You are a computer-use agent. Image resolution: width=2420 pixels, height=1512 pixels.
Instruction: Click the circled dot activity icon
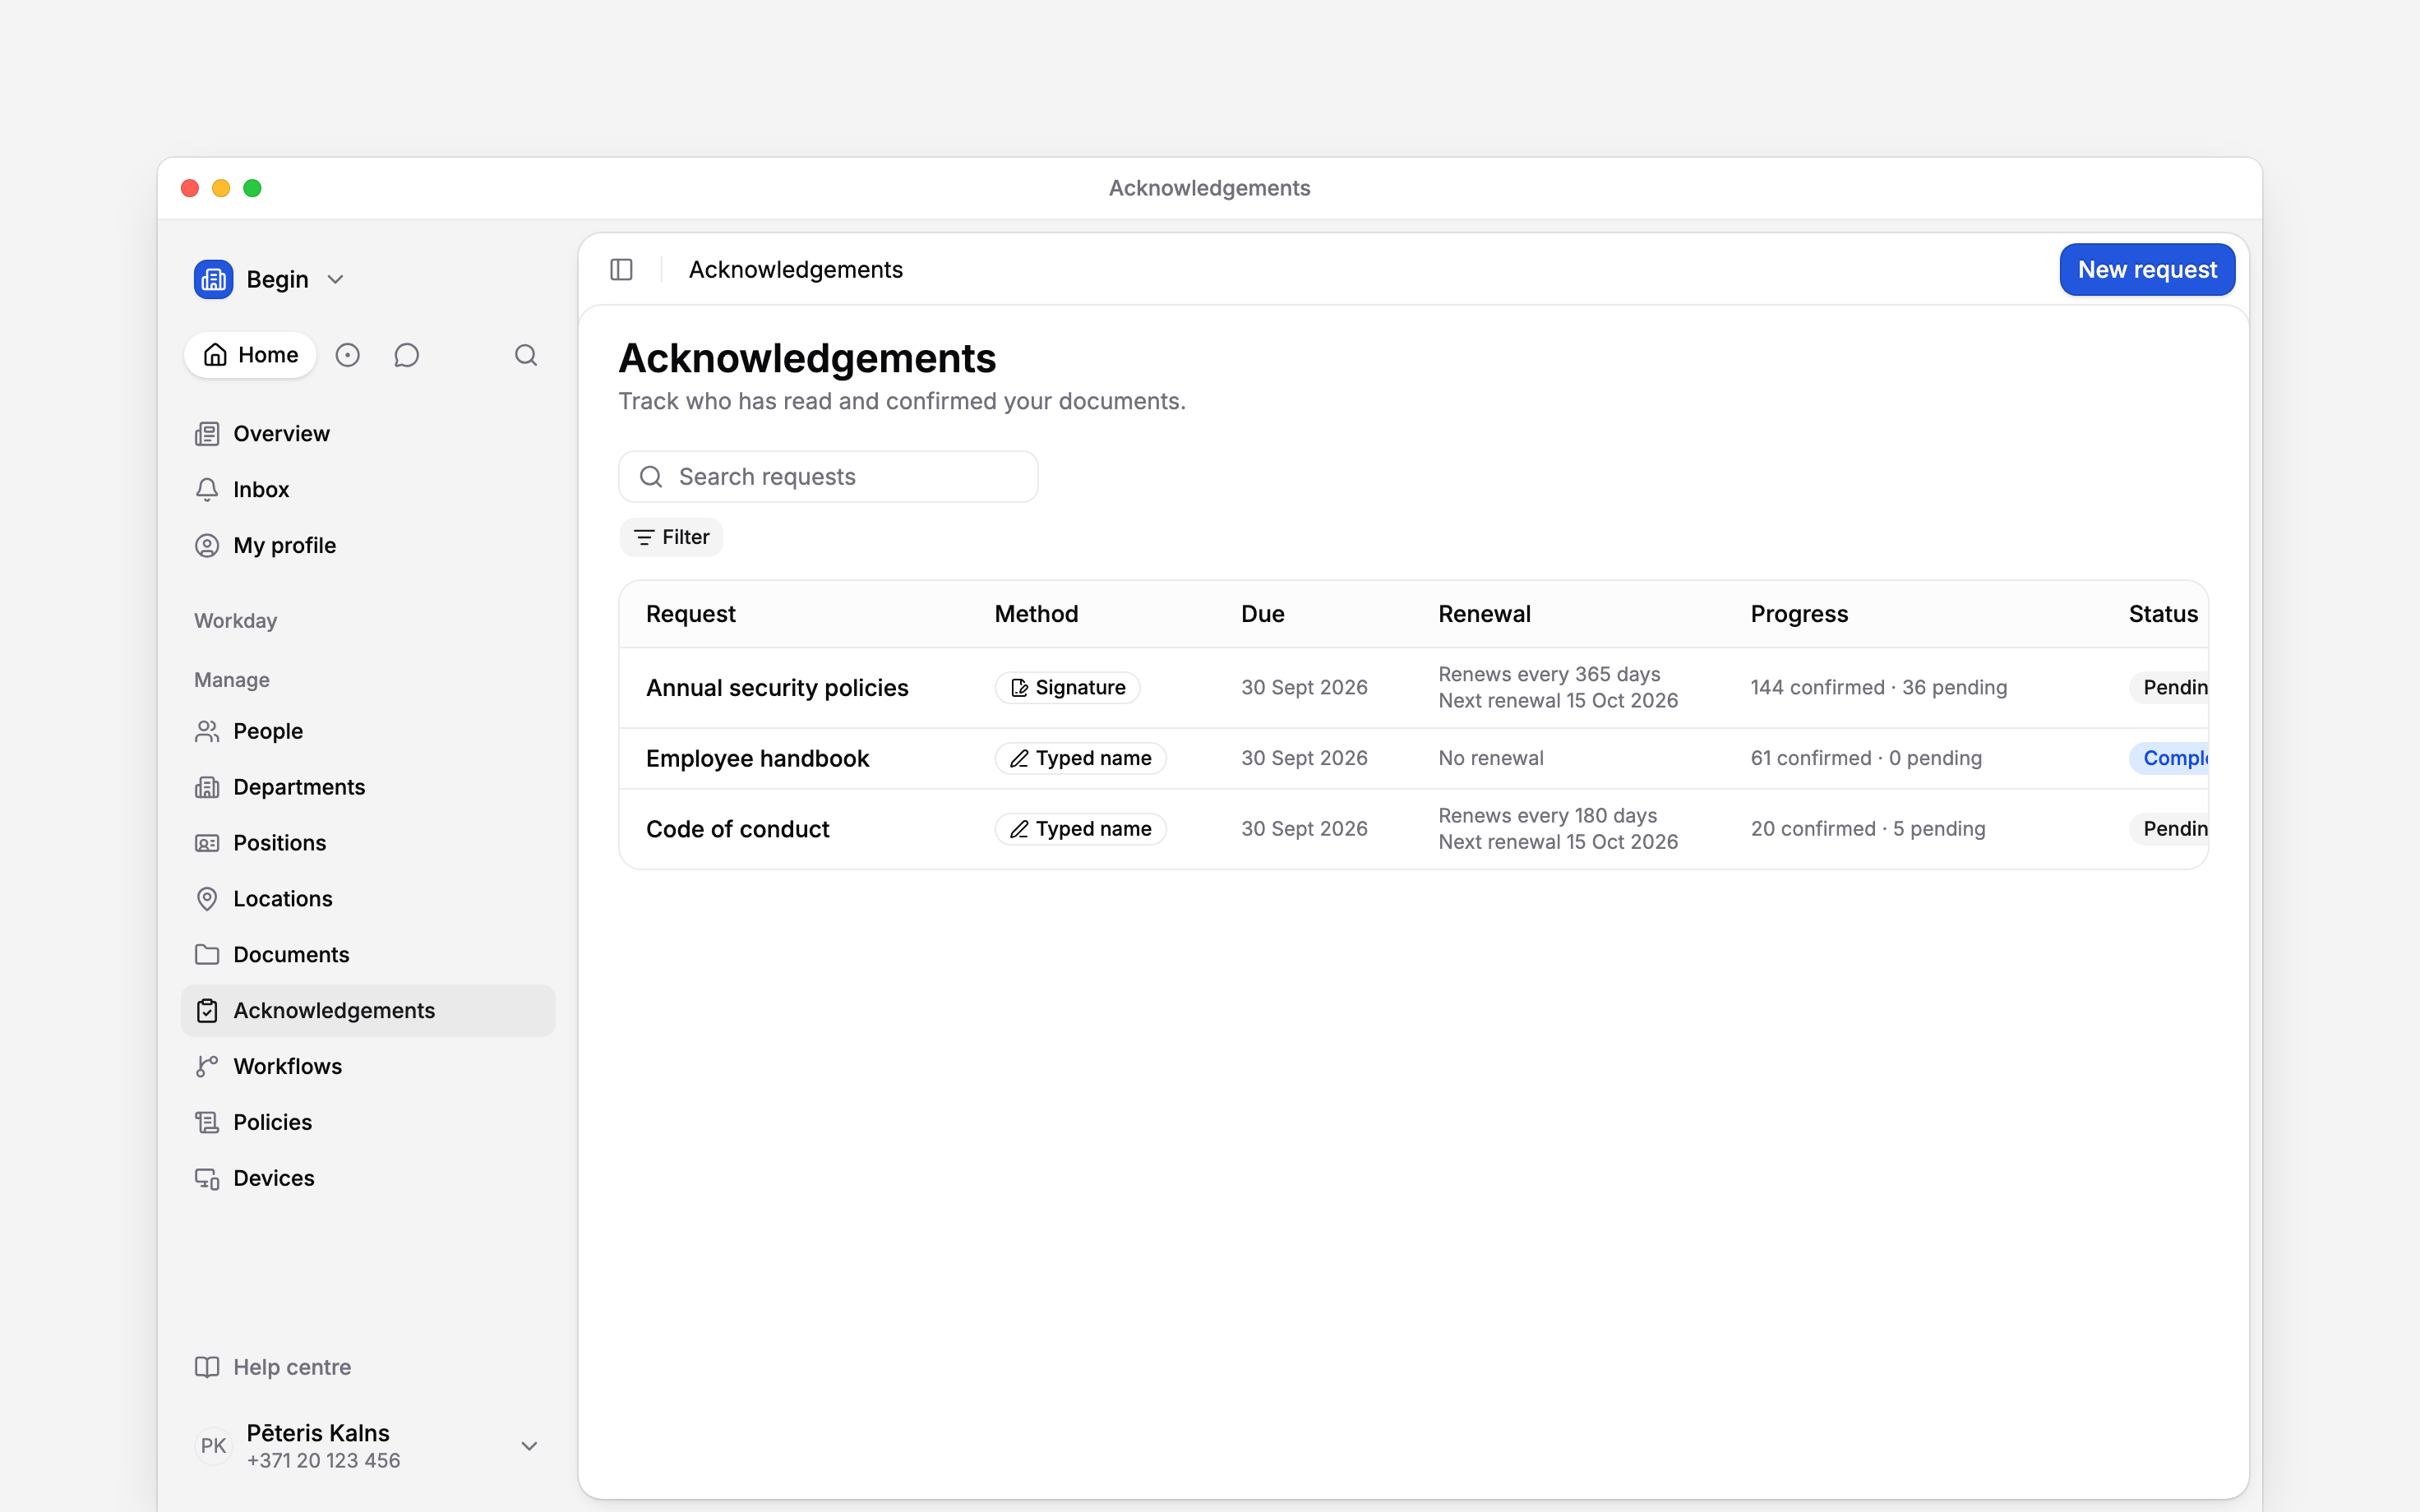click(347, 355)
